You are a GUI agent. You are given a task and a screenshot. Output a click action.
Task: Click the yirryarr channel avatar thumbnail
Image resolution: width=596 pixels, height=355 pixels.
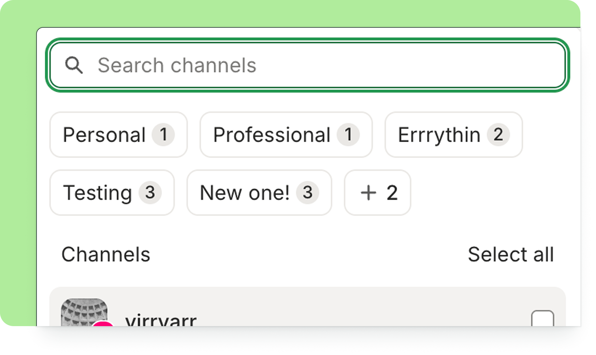84,312
